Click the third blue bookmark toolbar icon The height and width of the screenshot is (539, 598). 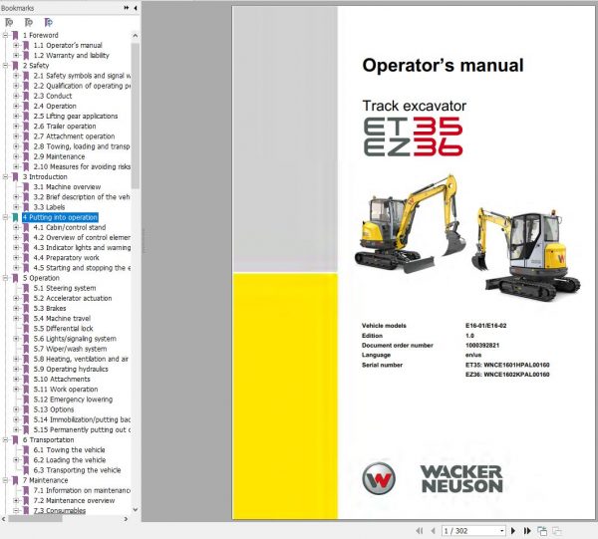click(49, 22)
